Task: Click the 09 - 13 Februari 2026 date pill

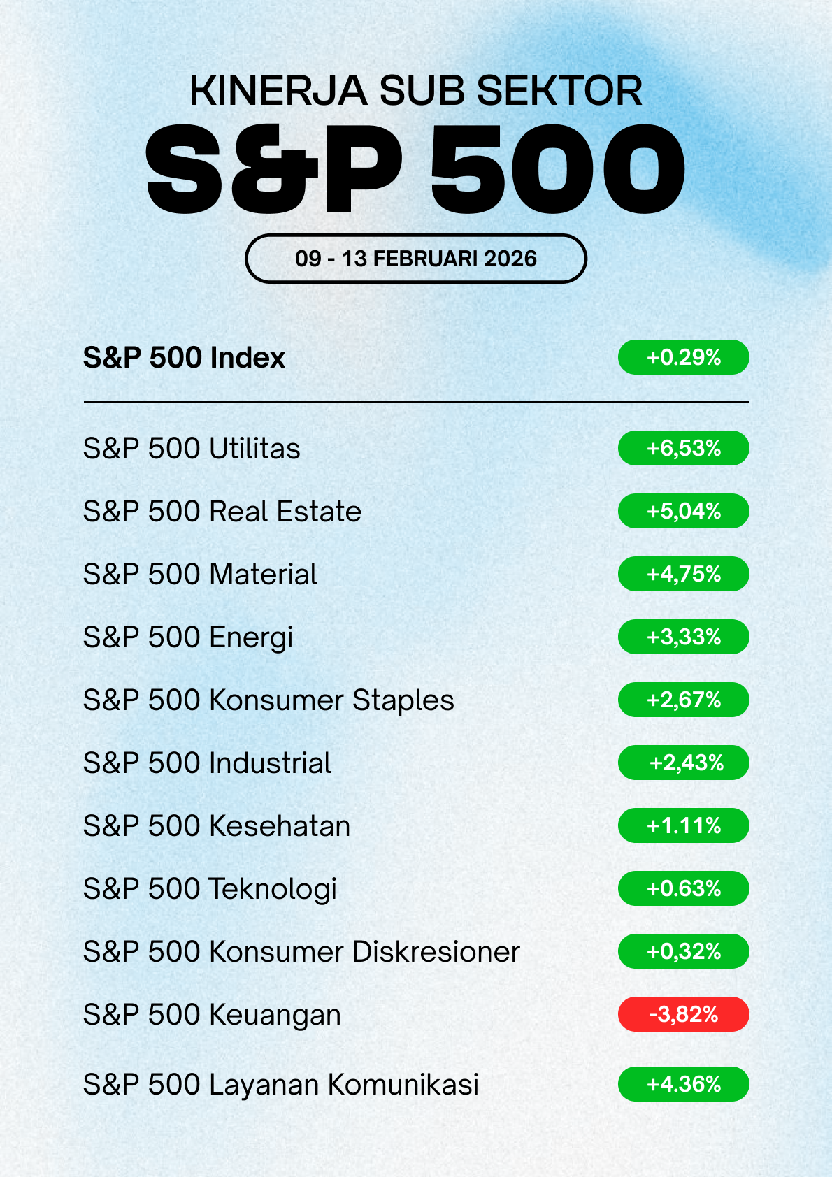Action: (x=415, y=259)
